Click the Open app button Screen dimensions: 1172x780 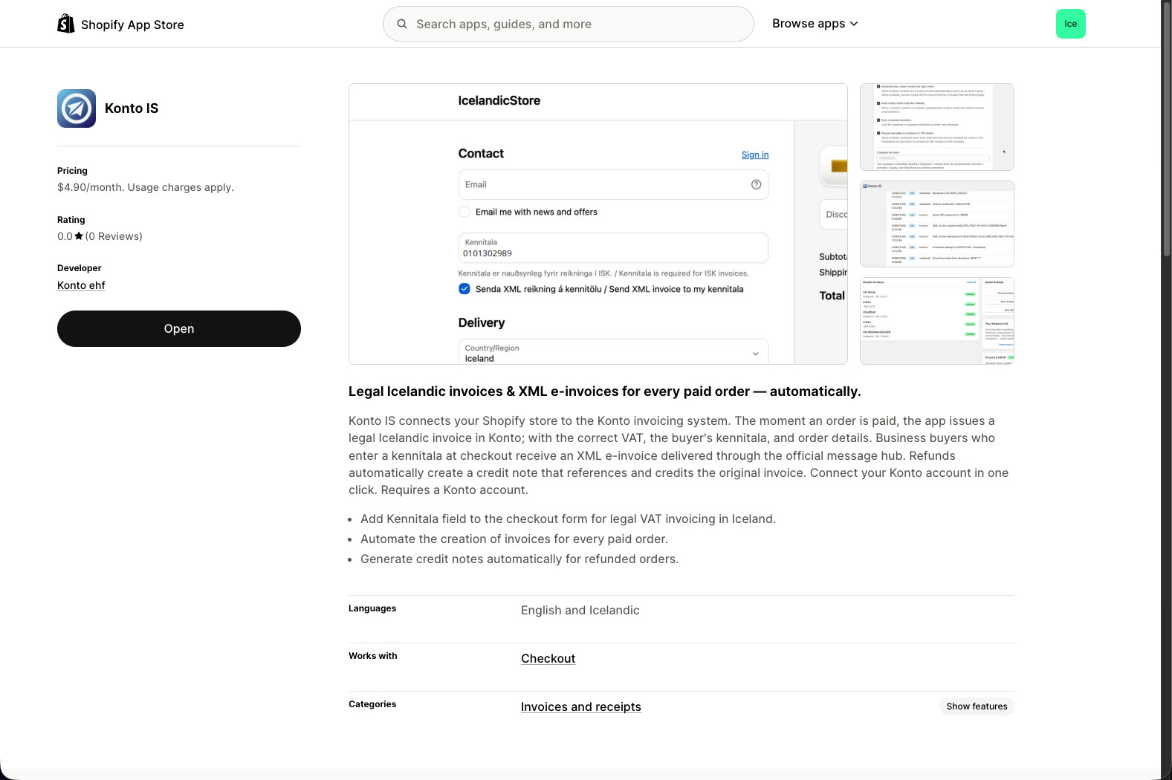(179, 328)
